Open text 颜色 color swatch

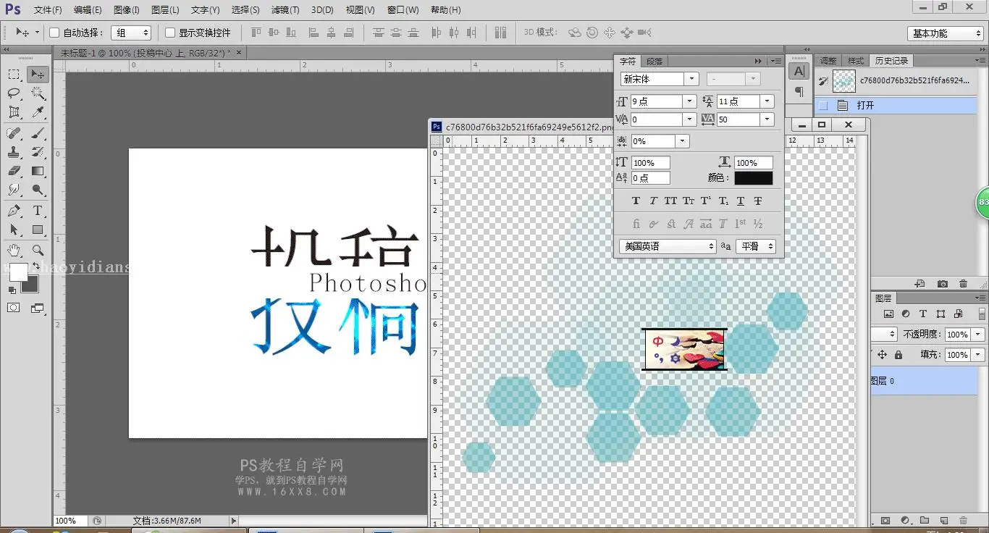coord(753,178)
